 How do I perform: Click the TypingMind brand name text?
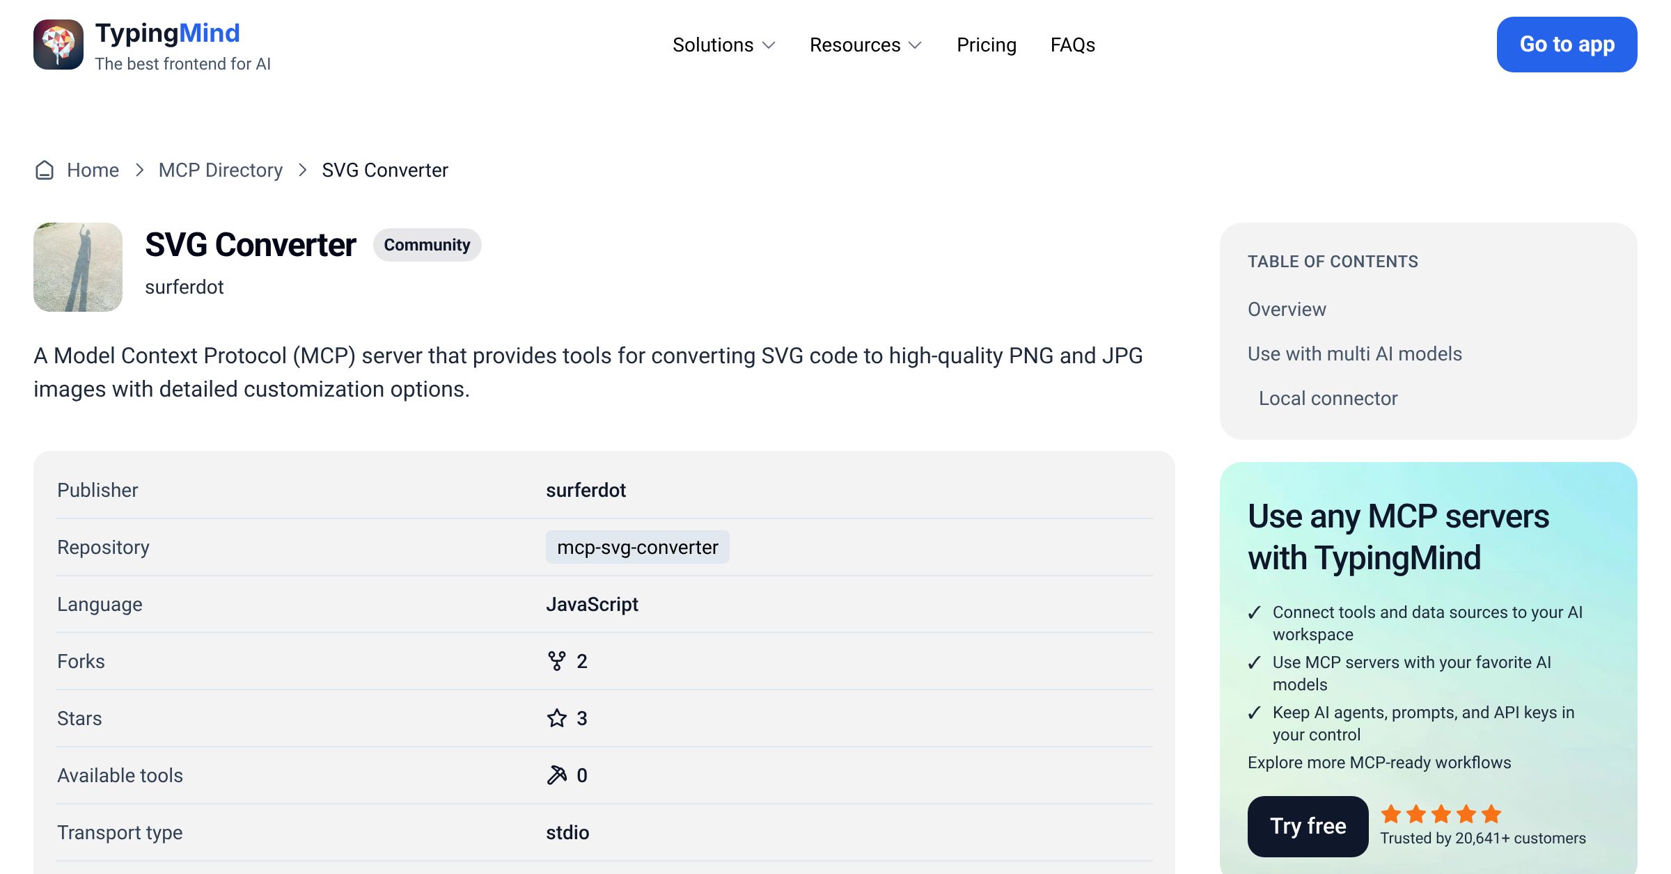168,33
